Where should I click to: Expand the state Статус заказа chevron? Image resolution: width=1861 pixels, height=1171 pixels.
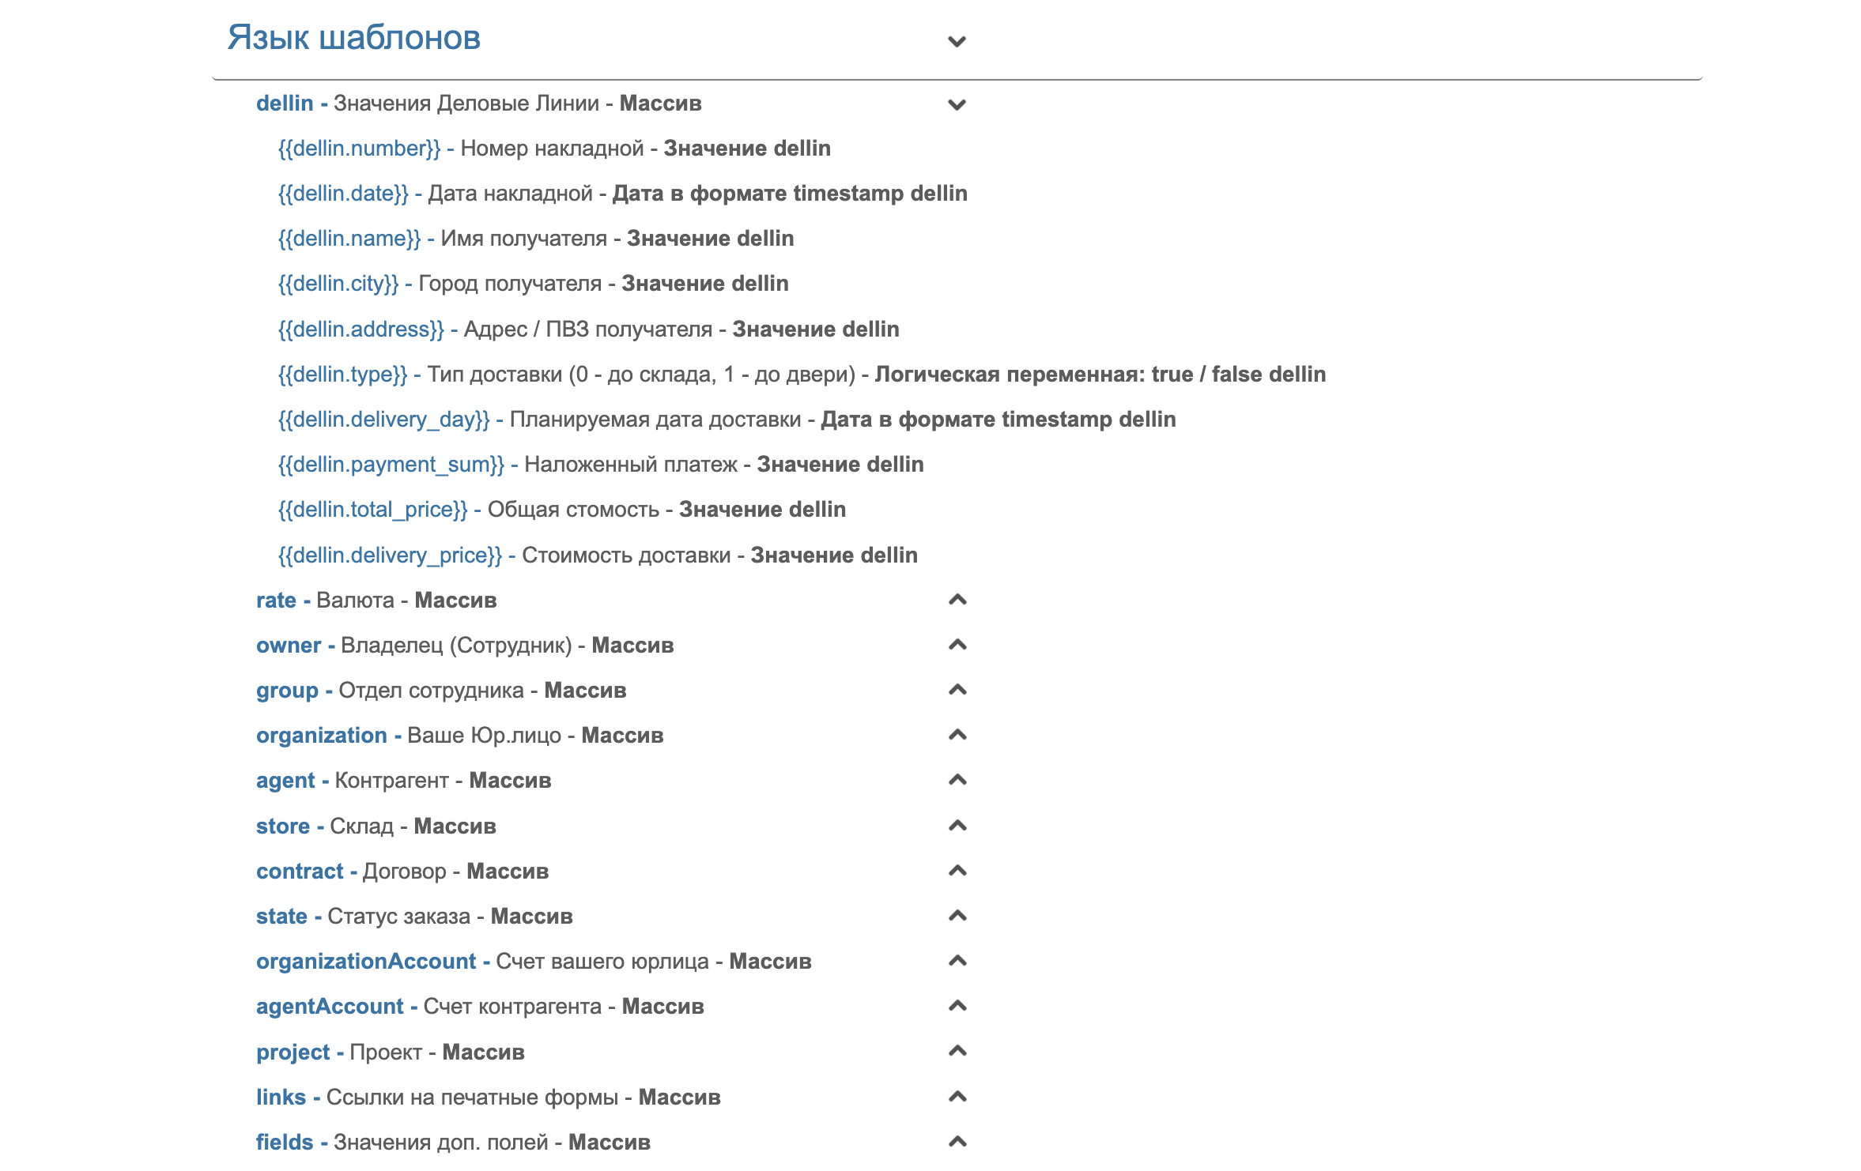tap(957, 916)
